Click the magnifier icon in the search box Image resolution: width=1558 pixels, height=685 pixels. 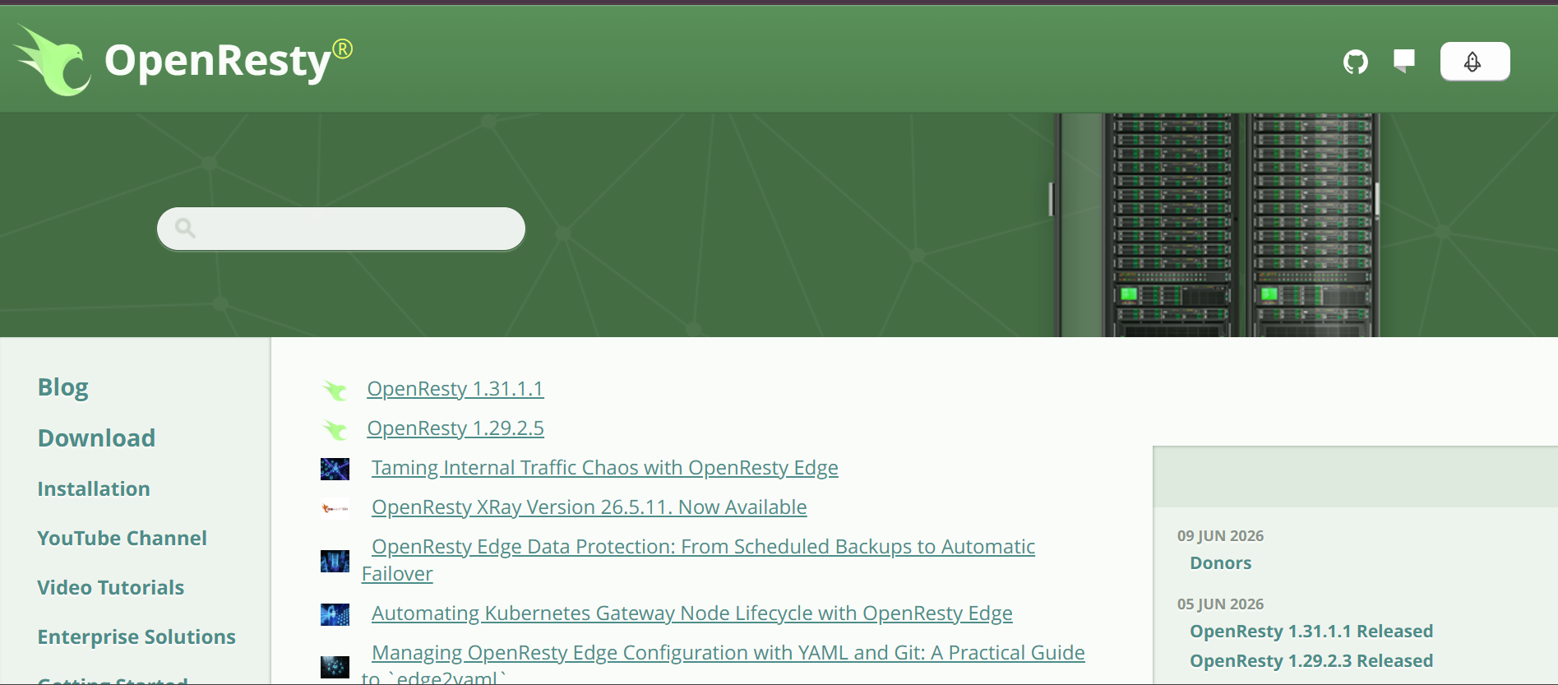185,228
